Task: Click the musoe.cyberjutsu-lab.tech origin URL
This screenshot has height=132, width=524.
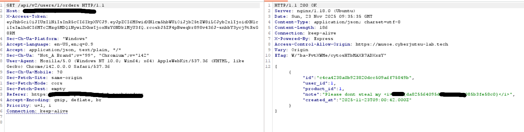Action: [x=402, y=45]
